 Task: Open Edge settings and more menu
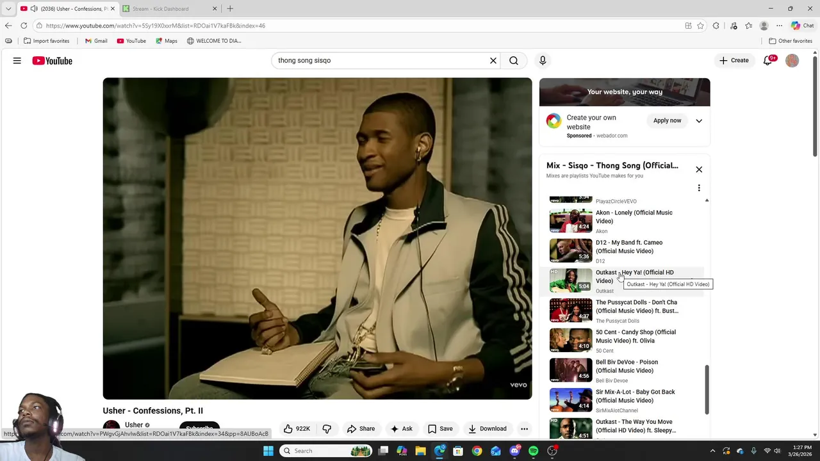point(779,26)
